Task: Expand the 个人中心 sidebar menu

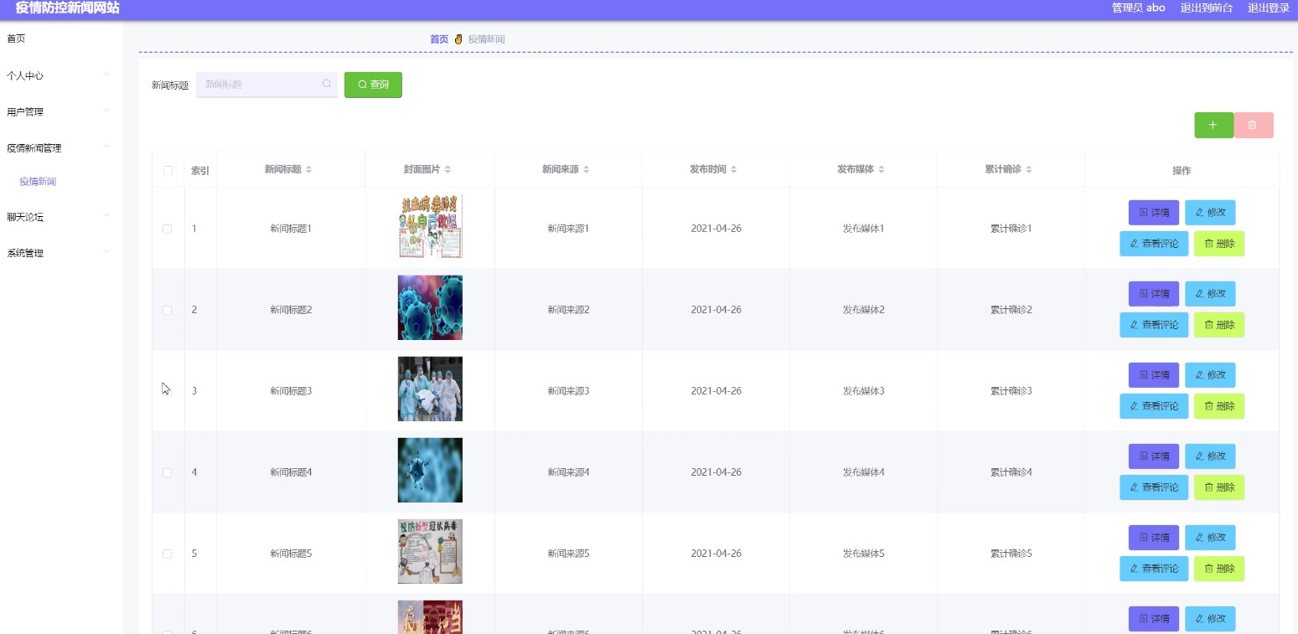Action: click(61, 75)
